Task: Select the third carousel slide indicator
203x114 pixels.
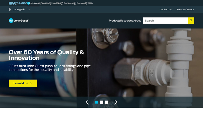Action: coord(106,102)
